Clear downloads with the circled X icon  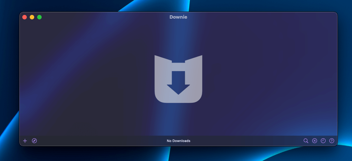(x=314, y=141)
